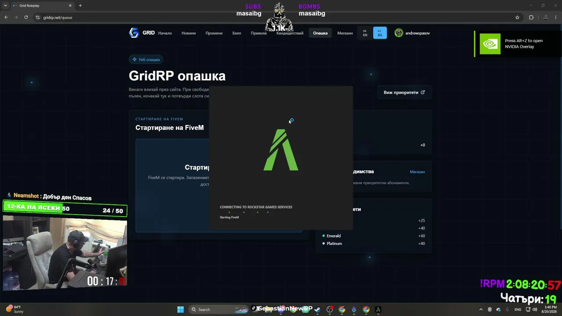Switch site language to EN

365,33
